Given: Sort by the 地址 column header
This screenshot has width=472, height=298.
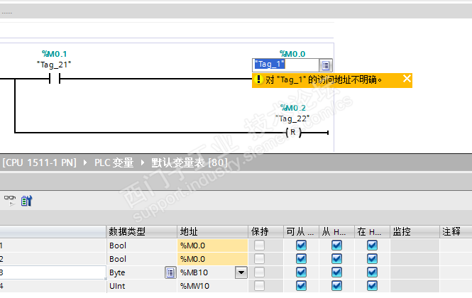Looking at the screenshot, I should click(212, 231).
